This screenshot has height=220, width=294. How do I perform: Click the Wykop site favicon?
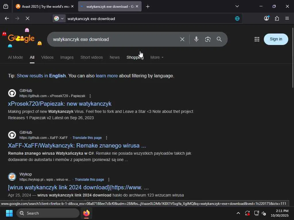point(12,176)
